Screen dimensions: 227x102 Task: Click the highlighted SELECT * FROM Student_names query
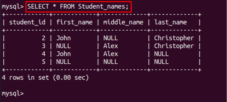[x=78, y=7]
